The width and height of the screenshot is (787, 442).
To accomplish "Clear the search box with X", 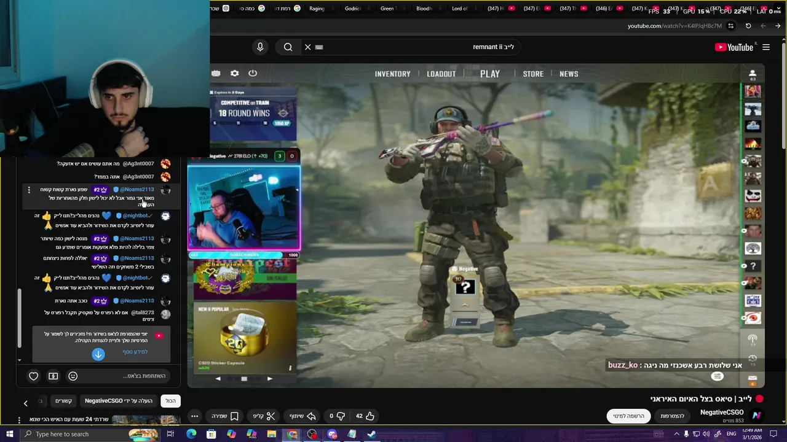I will (307, 47).
